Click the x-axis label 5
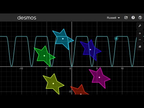Image resolution: width=144 pixels, height=108 pixels. point(97,68)
